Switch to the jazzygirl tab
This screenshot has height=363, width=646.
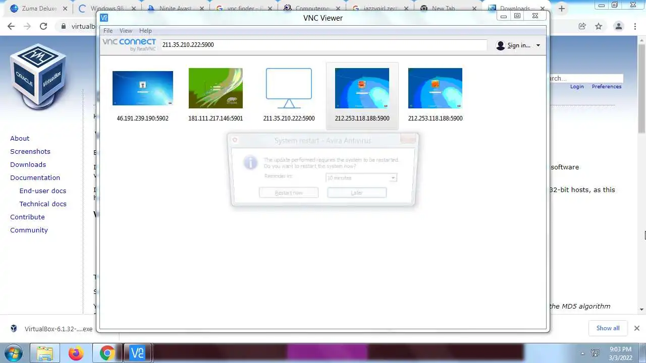click(x=381, y=9)
